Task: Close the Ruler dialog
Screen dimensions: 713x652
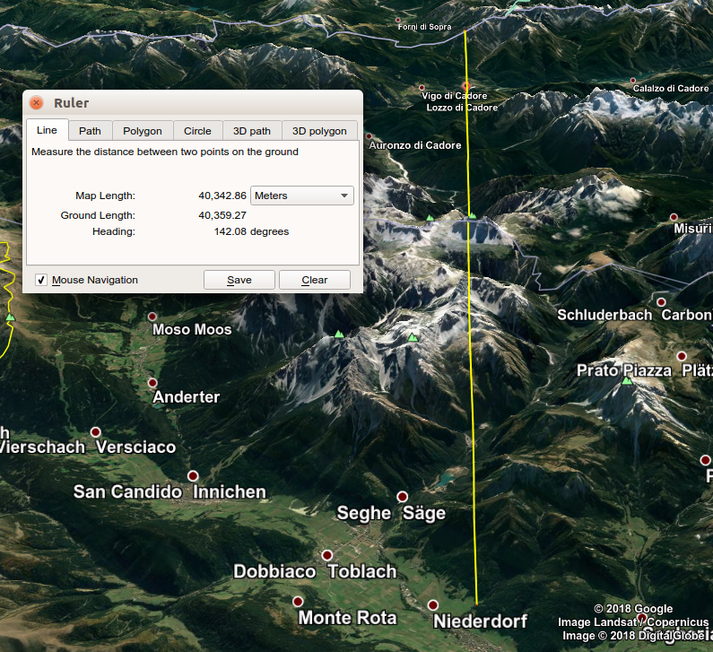Action: click(x=37, y=103)
